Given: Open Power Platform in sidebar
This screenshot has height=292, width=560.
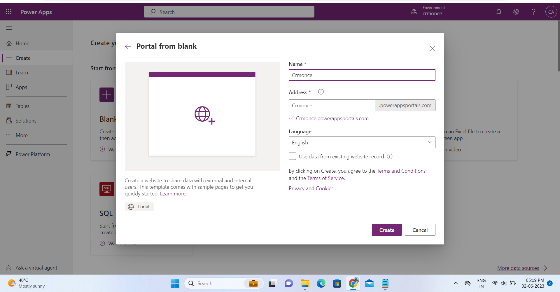Looking at the screenshot, I should click(36, 154).
